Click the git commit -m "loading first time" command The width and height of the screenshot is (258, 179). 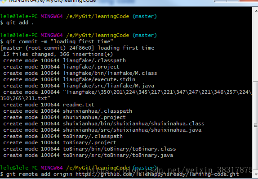point(57,41)
